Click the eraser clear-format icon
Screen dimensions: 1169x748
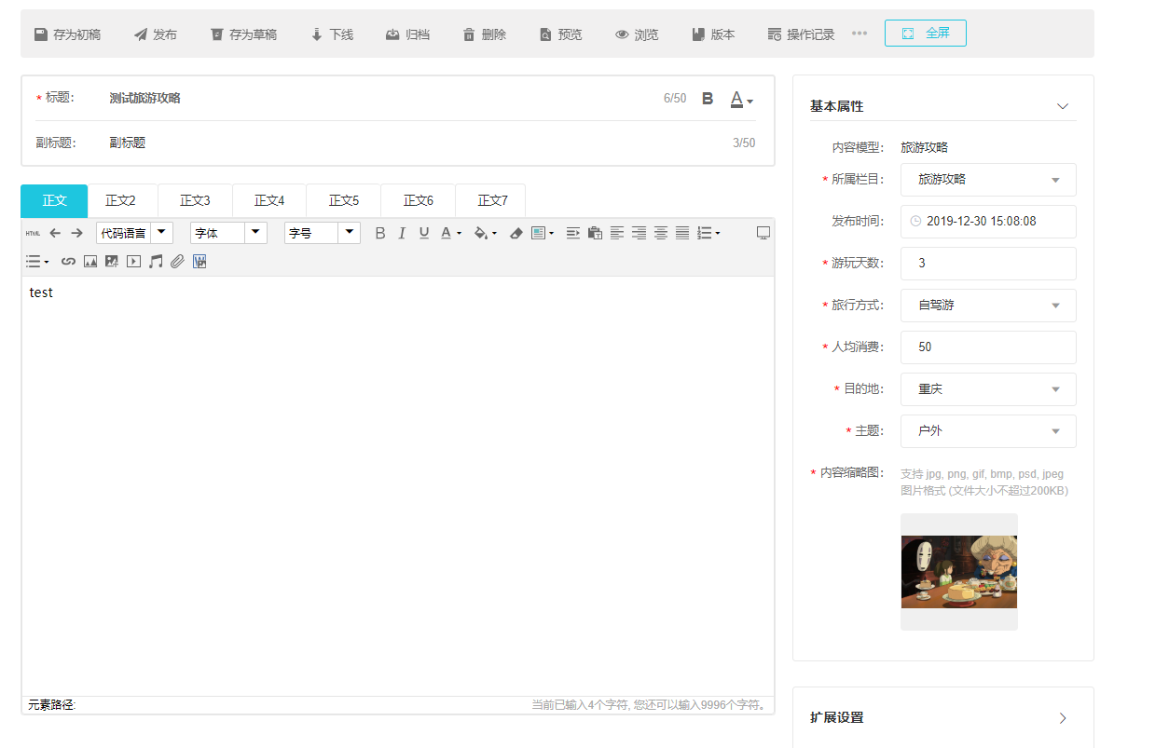pyautogui.click(x=516, y=233)
